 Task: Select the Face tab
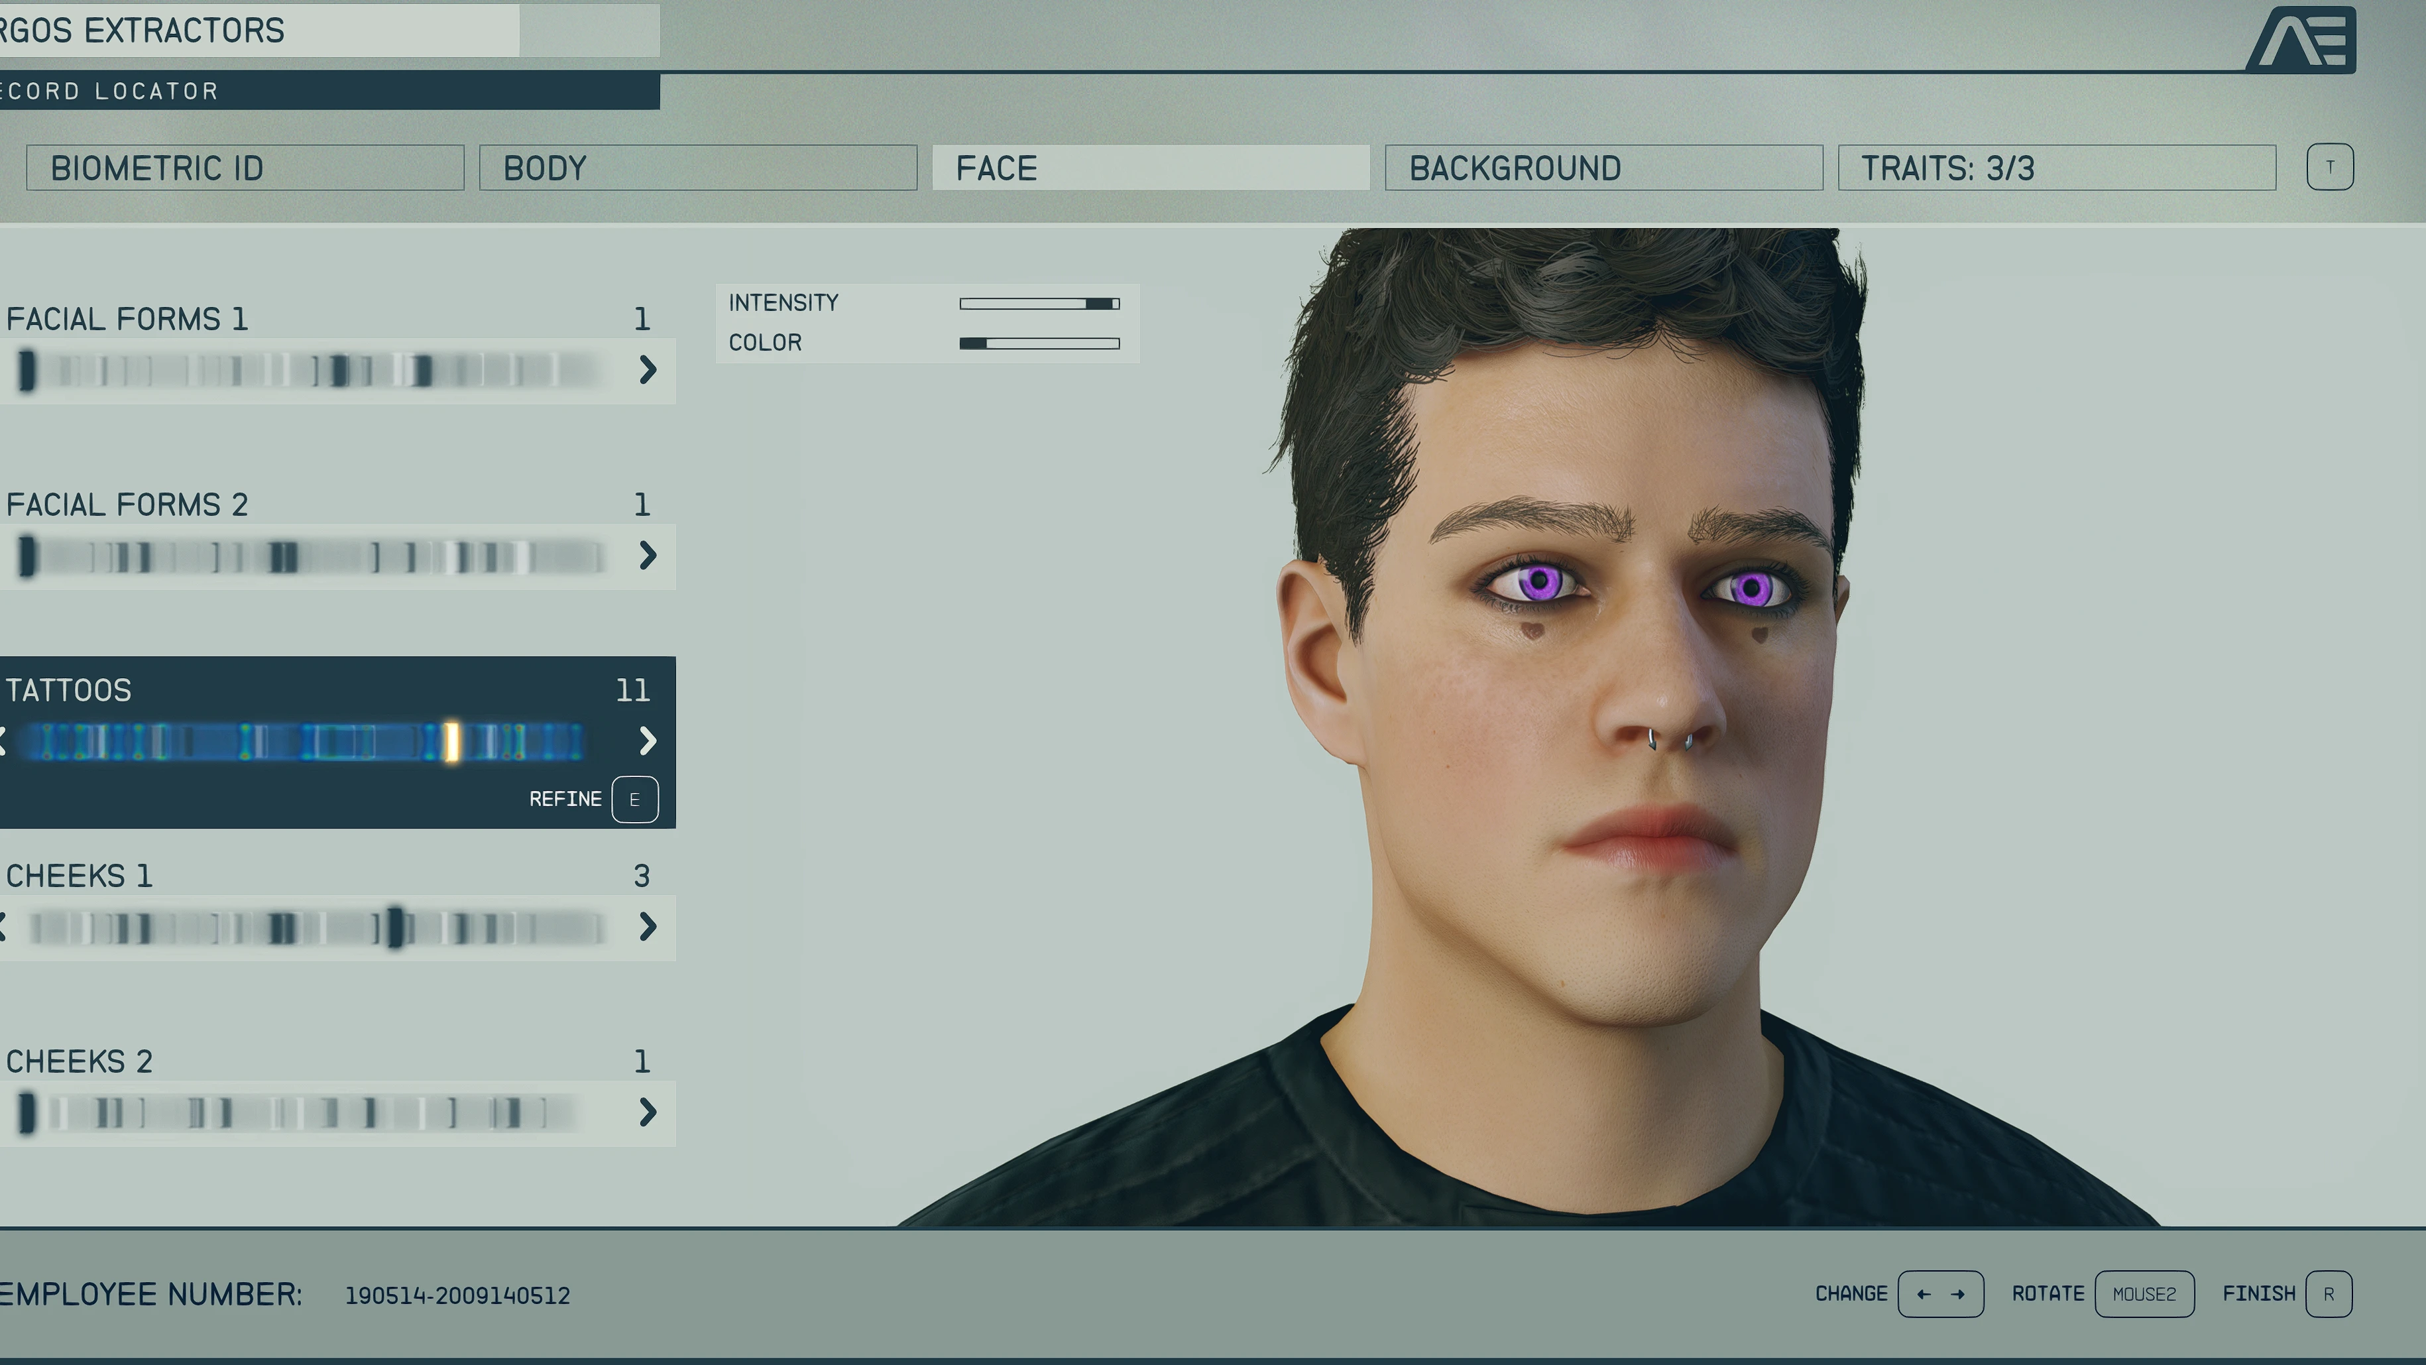pyautogui.click(x=1151, y=168)
